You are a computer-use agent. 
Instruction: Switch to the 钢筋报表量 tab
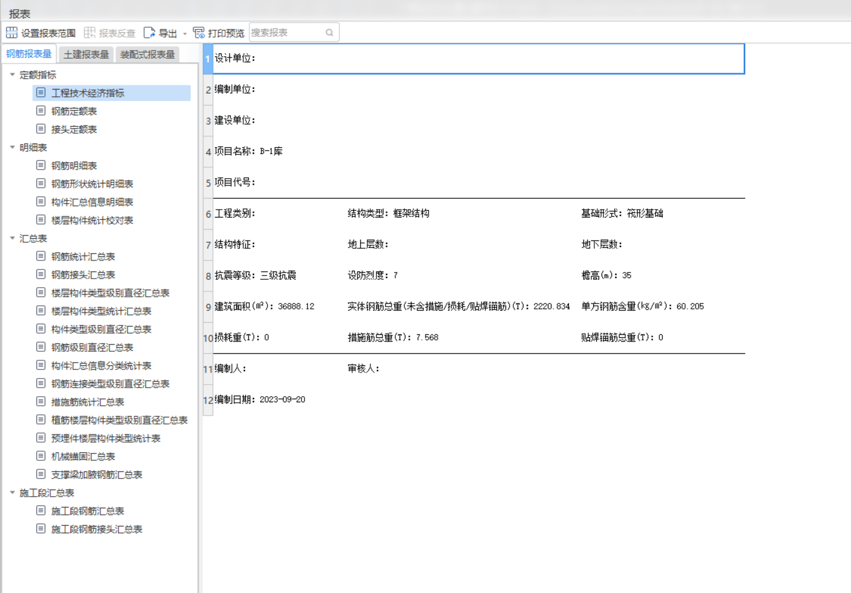[29, 54]
